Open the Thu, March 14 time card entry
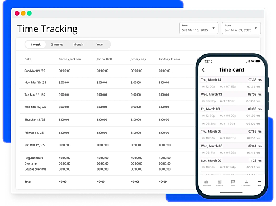This screenshot has height=206, width=276. (x=231, y=80)
